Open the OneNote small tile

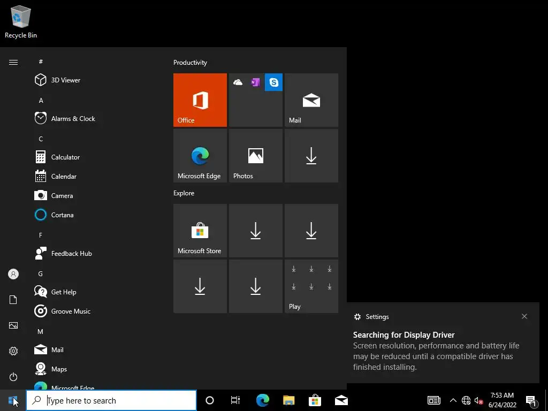point(256,82)
